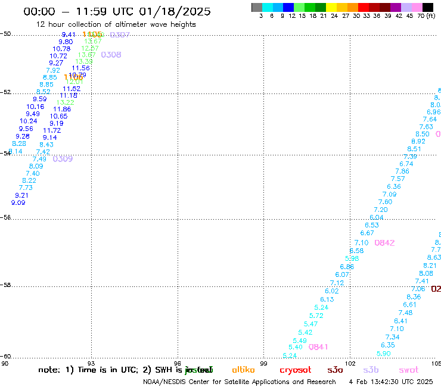Viewport: 441px width, 387px height.
Task: Click the wave height value 8.92
Action: pyautogui.click(x=418, y=141)
